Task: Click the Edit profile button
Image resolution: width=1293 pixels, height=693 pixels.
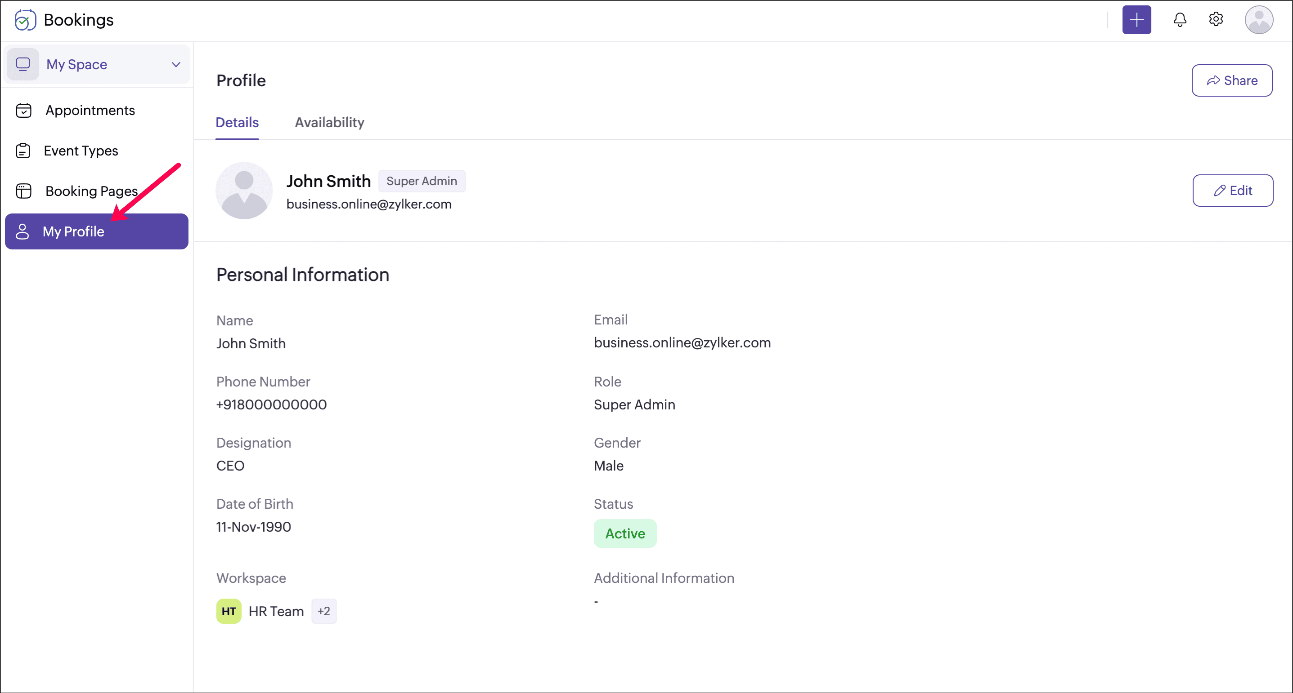Action: (x=1233, y=191)
